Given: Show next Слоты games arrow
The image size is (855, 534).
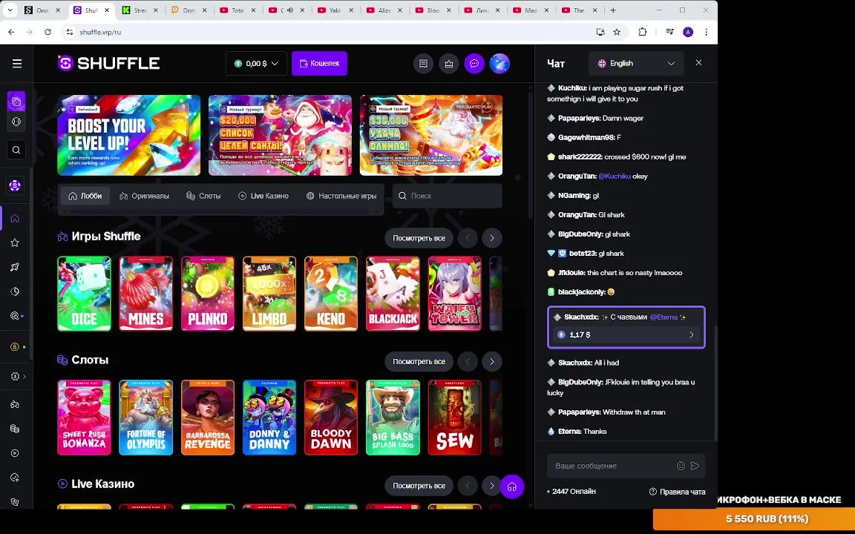Looking at the screenshot, I should [492, 362].
